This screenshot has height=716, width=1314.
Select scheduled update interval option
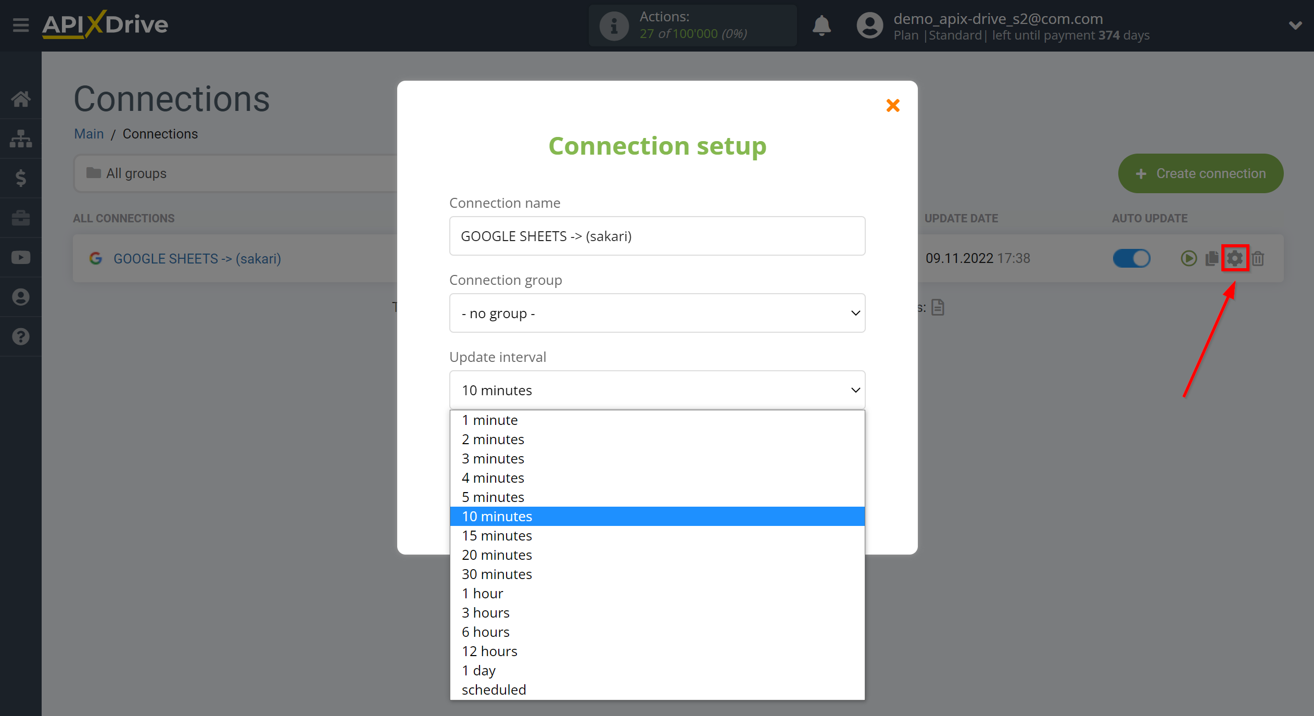click(494, 689)
